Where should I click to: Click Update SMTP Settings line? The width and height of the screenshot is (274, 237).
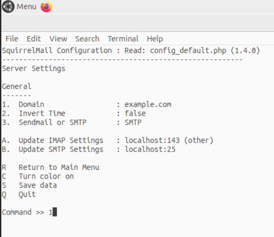[x=89, y=149]
